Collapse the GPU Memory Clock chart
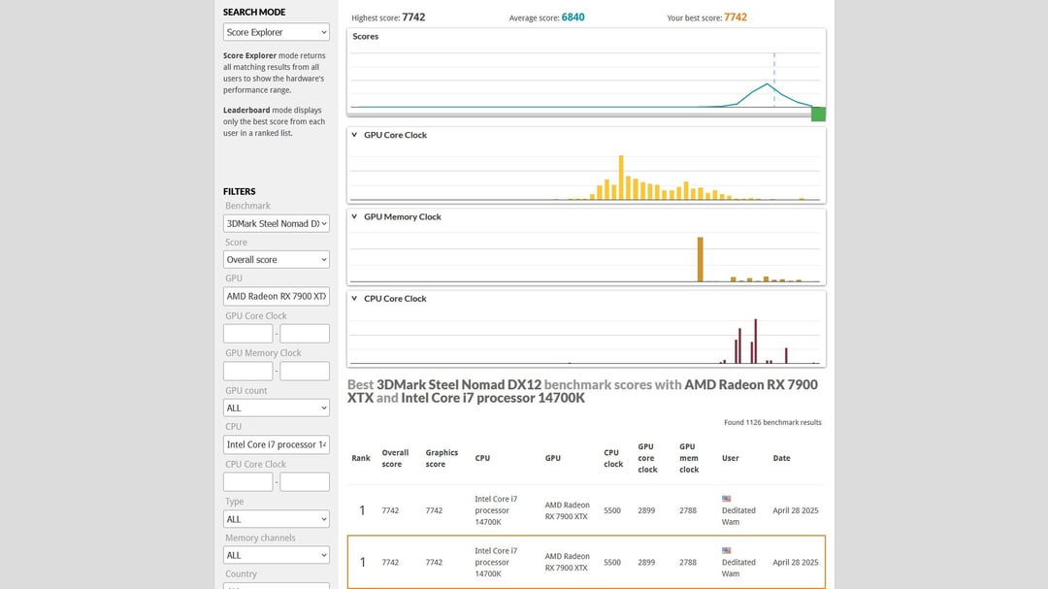Image resolution: width=1048 pixels, height=589 pixels. click(354, 216)
